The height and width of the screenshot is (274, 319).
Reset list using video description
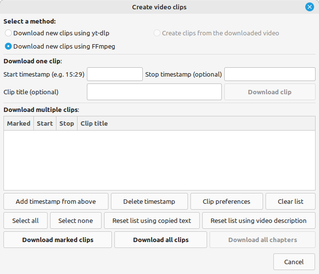coord(259,220)
